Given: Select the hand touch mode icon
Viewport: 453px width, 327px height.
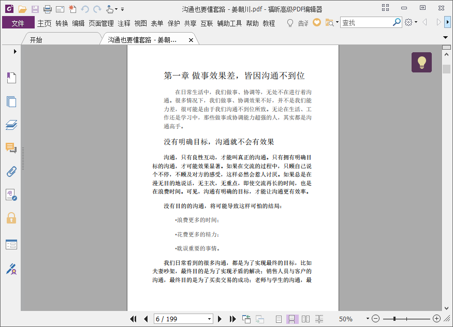Looking at the screenshot, I should tap(109, 9).
